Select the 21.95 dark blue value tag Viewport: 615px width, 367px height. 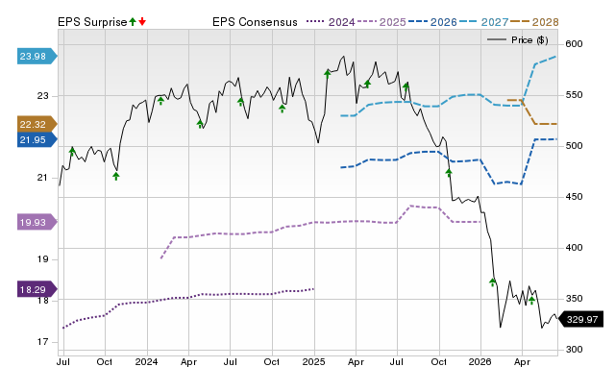click(x=37, y=140)
